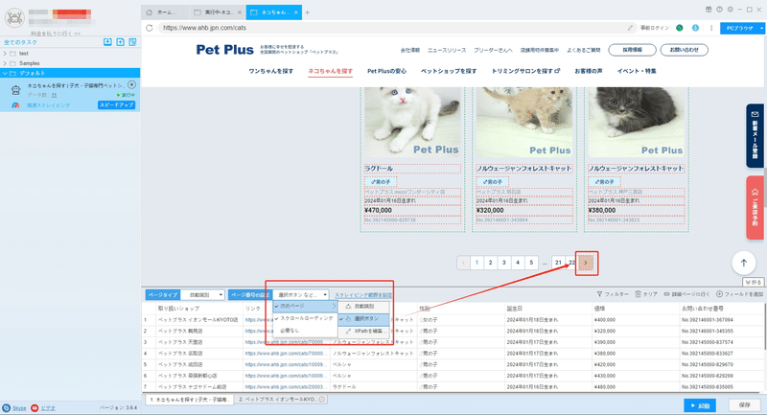Click フィールドを追加 plus icon

pyautogui.click(x=719, y=294)
